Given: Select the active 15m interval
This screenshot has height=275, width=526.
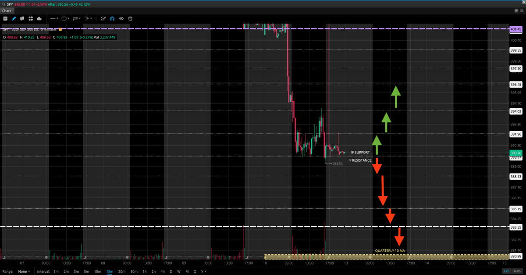Looking at the screenshot, I should pos(110,272).
